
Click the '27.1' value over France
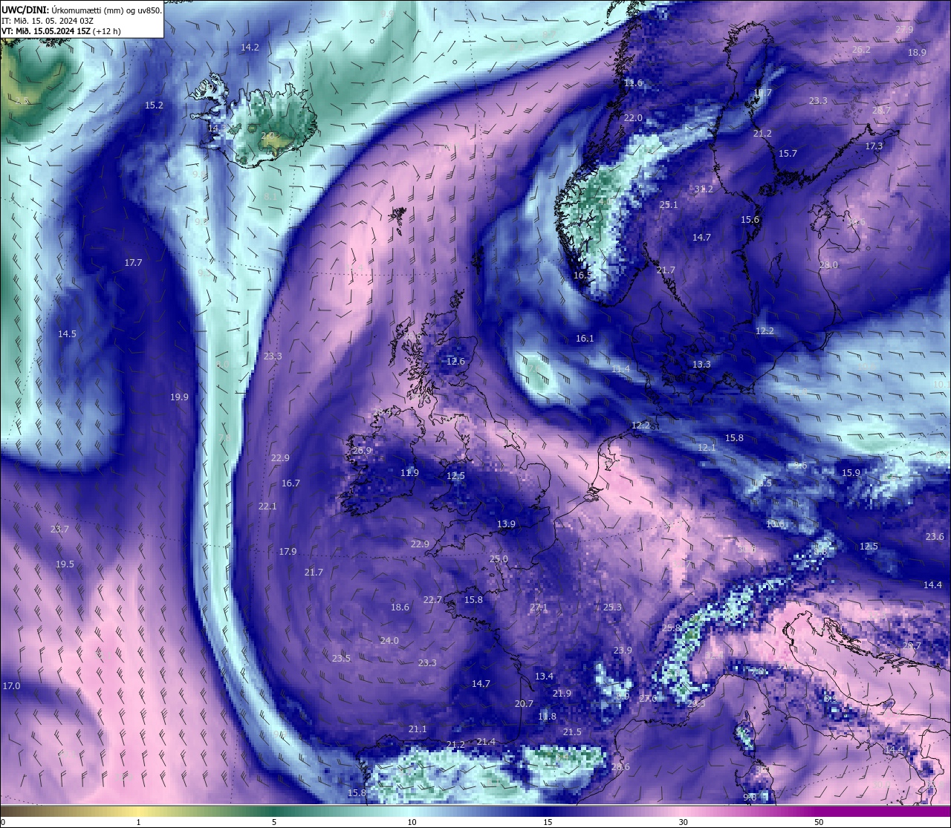coord(539,607)
